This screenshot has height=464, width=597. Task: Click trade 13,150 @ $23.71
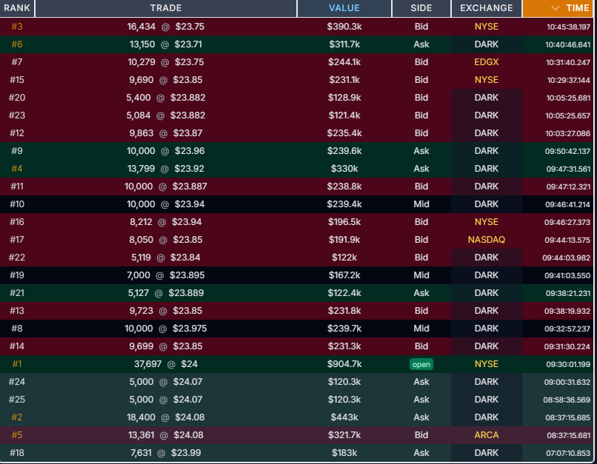click(x=166, y=44)
